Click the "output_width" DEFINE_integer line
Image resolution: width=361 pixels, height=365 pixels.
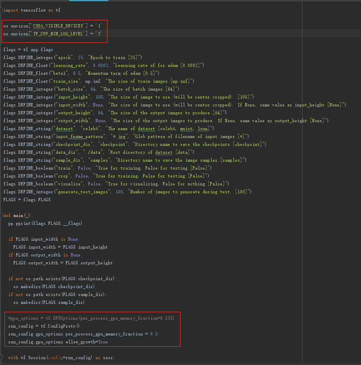coord(166,121)
